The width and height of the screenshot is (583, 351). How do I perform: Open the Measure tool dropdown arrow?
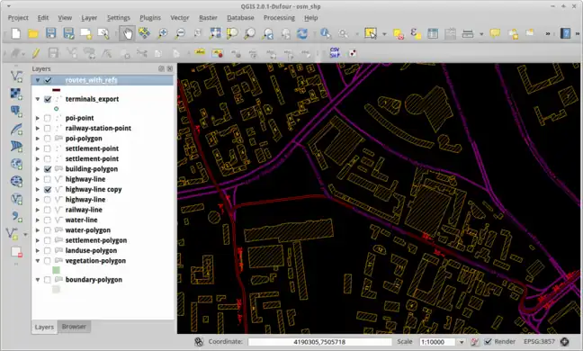pyautogui.click(x=481, y=34)
